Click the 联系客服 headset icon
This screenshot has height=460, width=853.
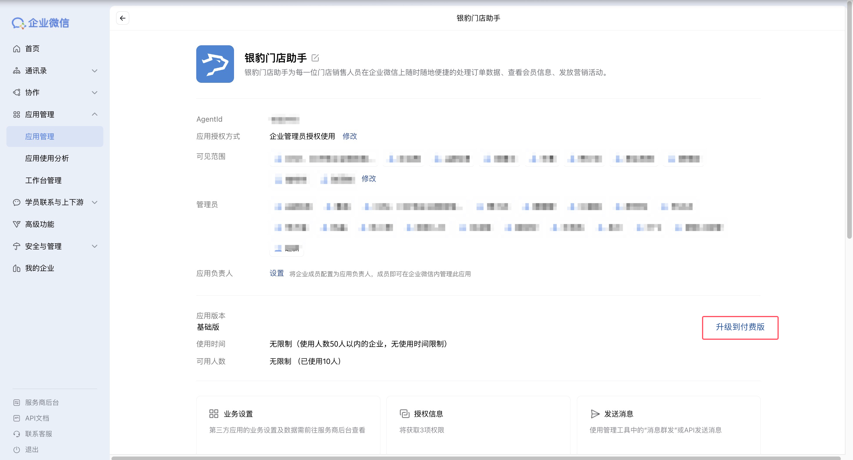(17, 434)
